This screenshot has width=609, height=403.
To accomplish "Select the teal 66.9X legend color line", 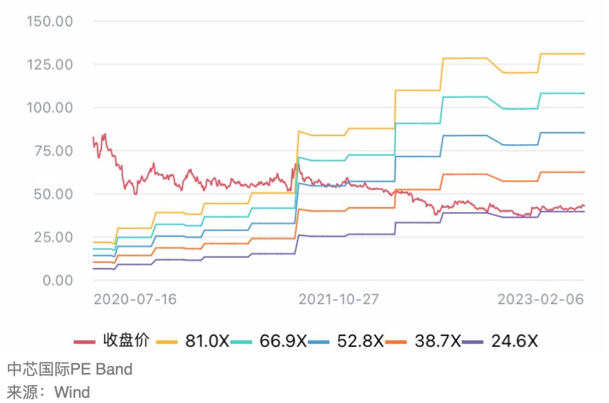I will pyautogui.click(x=241, y=342).
